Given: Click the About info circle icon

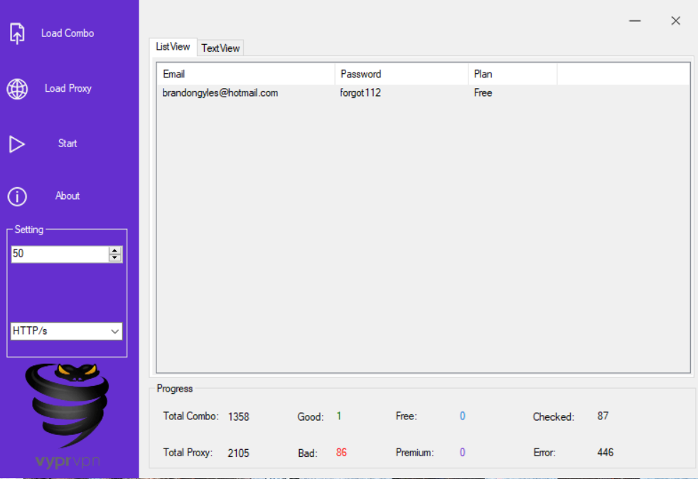Looking at the screenshot, I should click(x=17, y=196).
